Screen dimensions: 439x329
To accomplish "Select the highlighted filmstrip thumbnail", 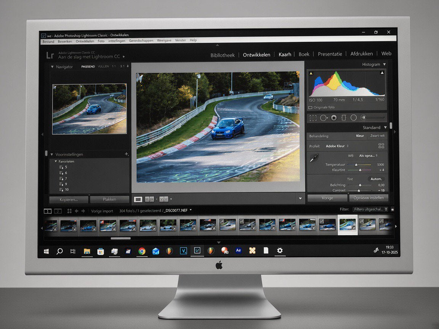I will pyautogui.click(x=348, y=225).
